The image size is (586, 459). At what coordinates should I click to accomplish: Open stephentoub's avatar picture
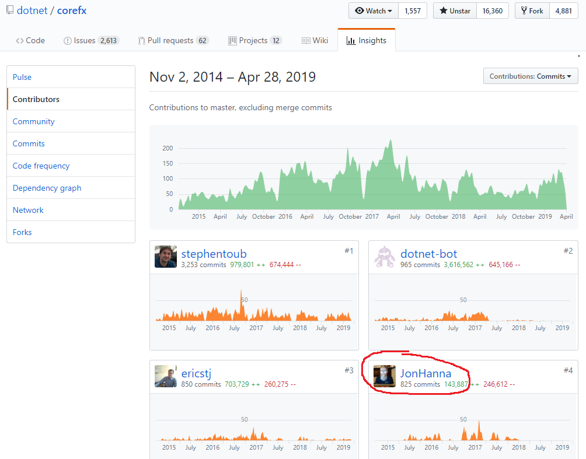click(x=166, y=257)
